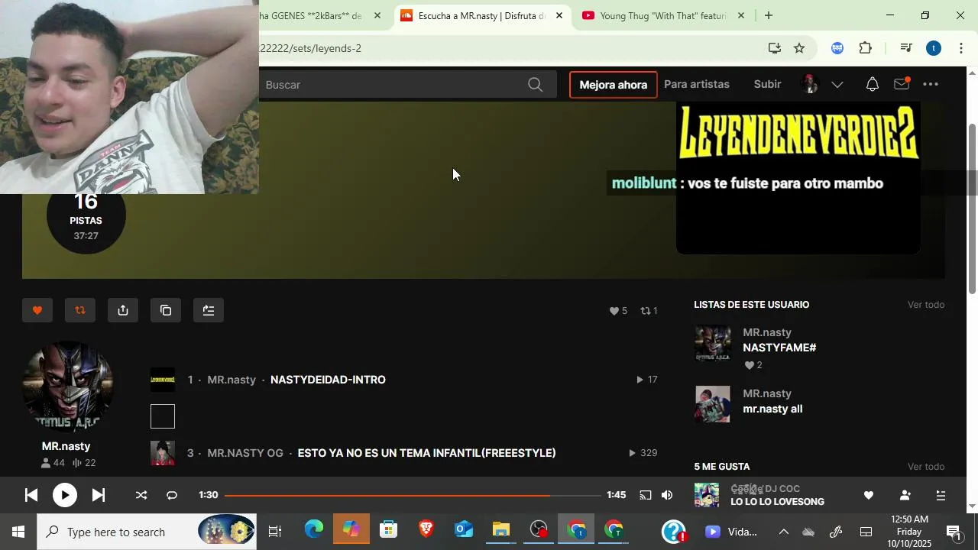Click the install app icon in address bar
Image resolution: width=978 pixels, height=550 pixels.
[775, 48]
